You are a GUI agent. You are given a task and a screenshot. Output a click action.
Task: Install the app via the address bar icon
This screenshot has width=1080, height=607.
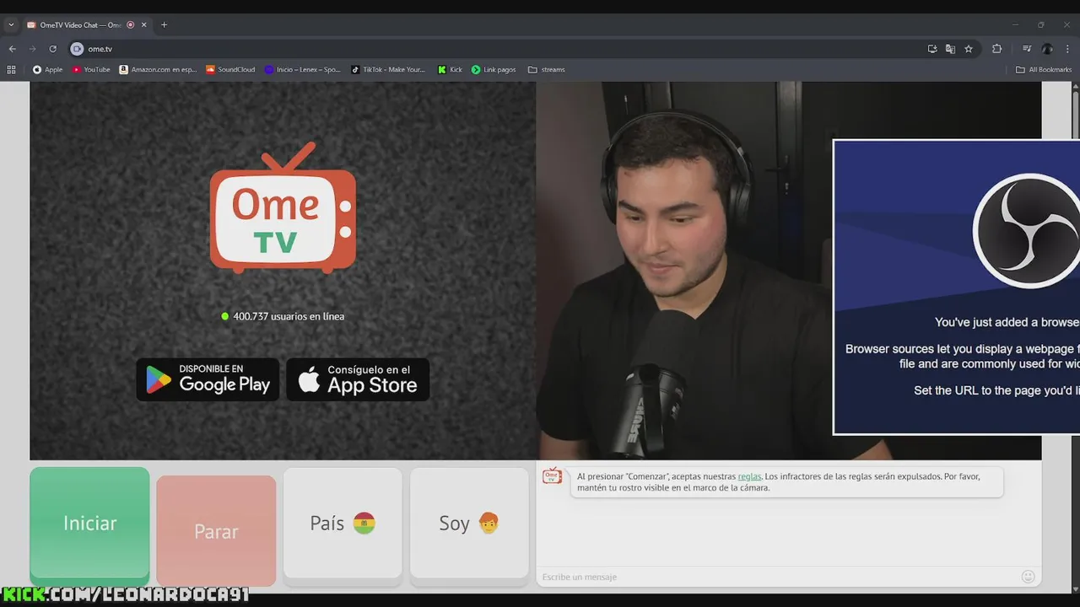coord(932,49)
